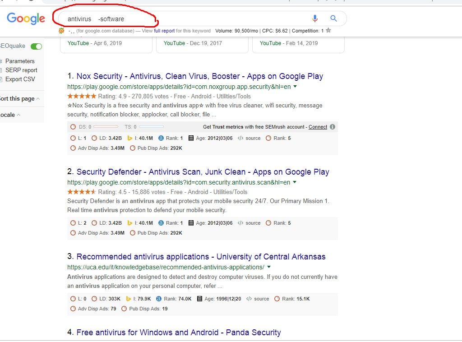Open dropdown arrow after uca.edu URL
Screen dimensions: 462x342
pyautogui.click(x=269, y=267)
